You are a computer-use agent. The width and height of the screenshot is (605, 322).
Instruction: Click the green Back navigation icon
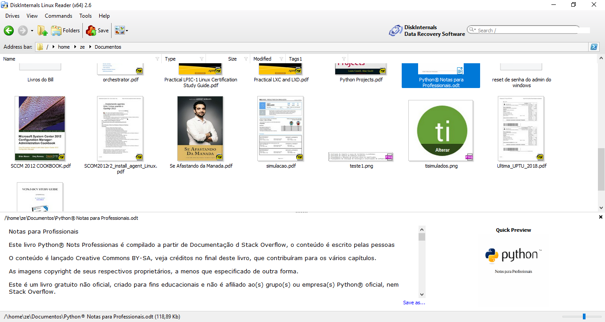pyautogui.click(x=8, y=31)
